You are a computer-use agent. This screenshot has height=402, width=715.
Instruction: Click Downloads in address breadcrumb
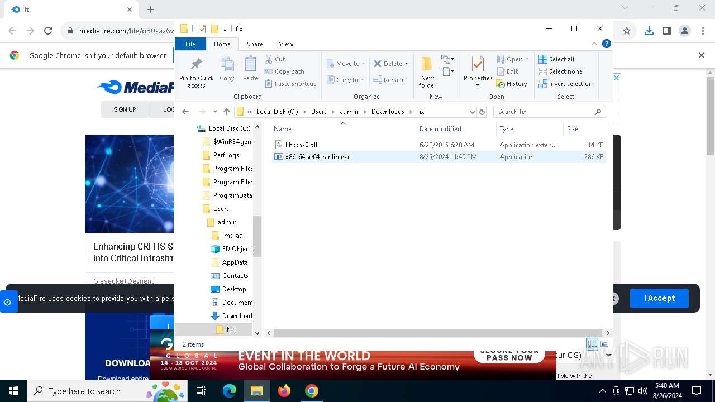388,112
